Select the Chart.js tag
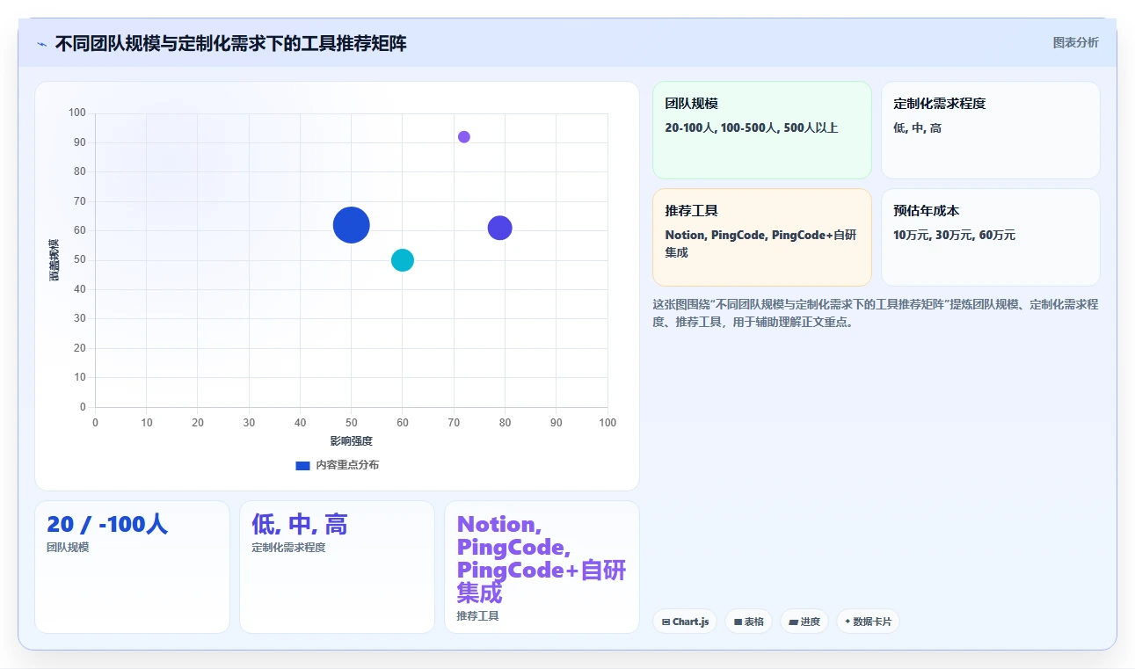 click(684, 622)
